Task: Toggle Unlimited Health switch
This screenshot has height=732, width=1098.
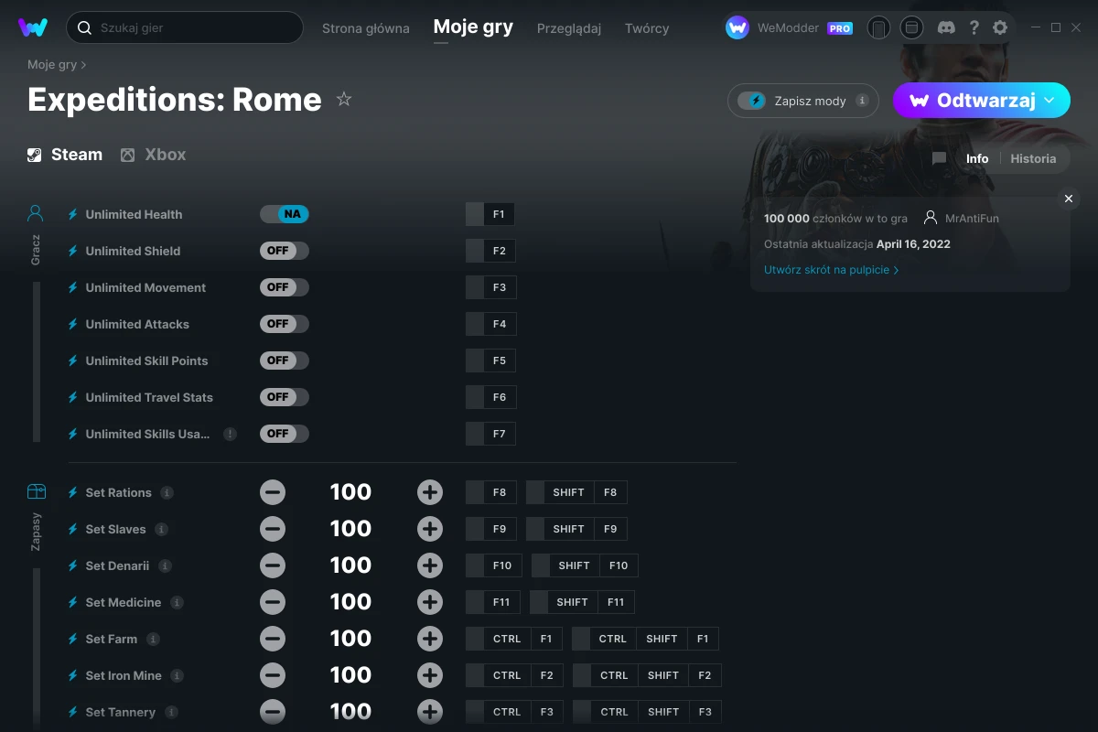Action: (x=285, y=214)
